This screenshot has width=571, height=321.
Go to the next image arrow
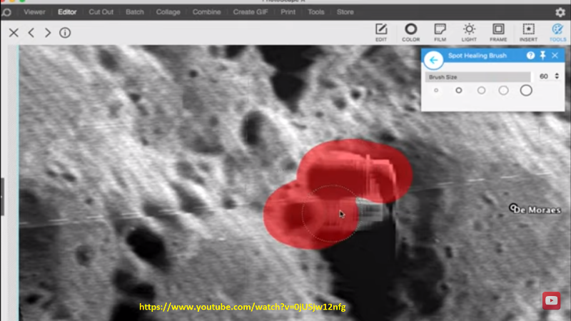[x=48, y=33]
